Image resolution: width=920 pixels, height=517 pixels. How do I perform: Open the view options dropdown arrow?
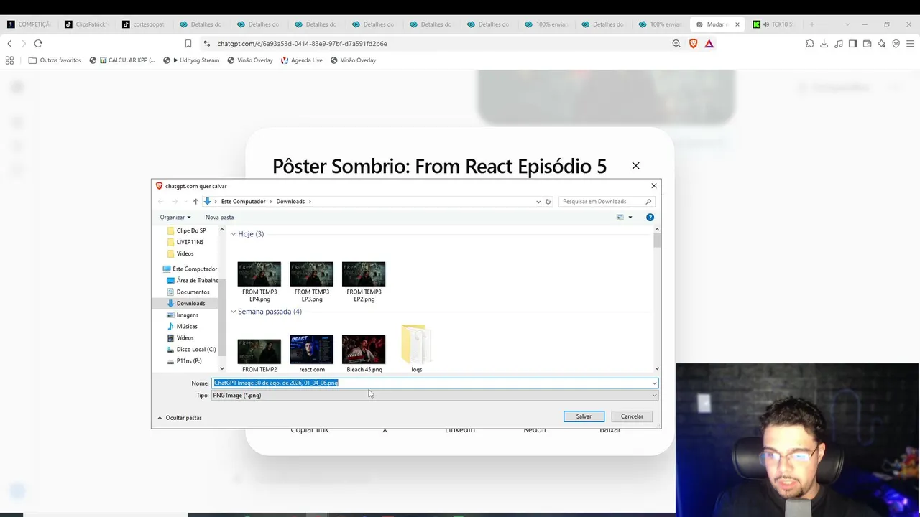[x=630, y=217]
